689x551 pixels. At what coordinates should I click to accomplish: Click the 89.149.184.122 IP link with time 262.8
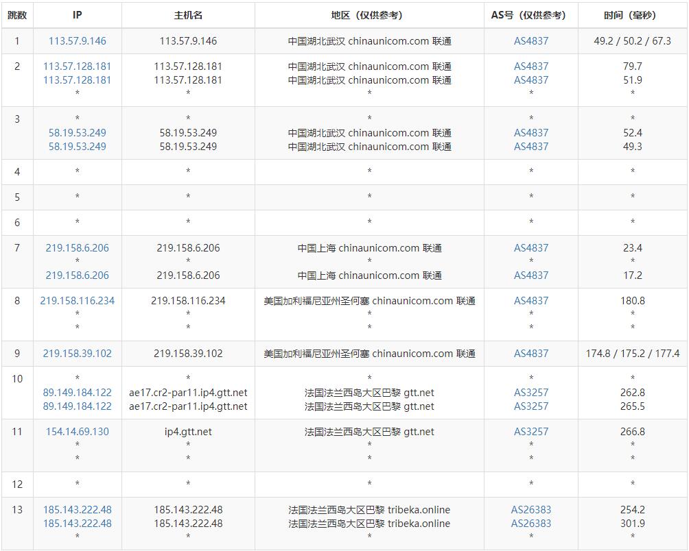[78, 393]
